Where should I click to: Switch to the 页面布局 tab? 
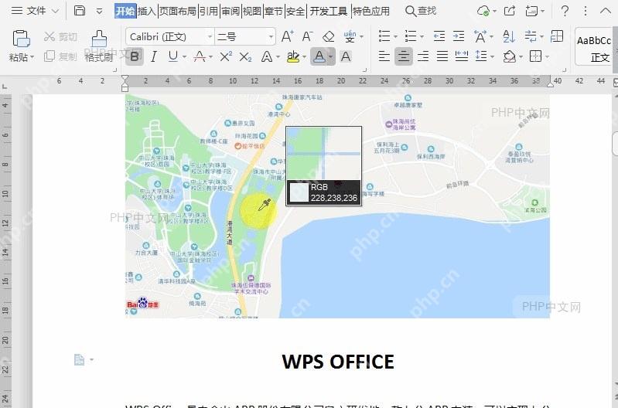(x=177, y=11)
